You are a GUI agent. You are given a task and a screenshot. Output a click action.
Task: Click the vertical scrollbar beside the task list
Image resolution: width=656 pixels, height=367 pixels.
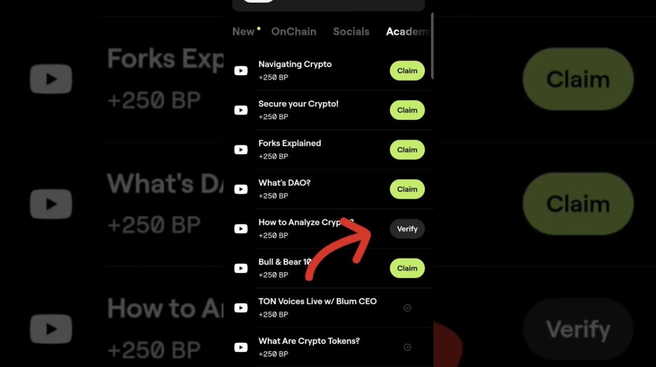[432, 45]
